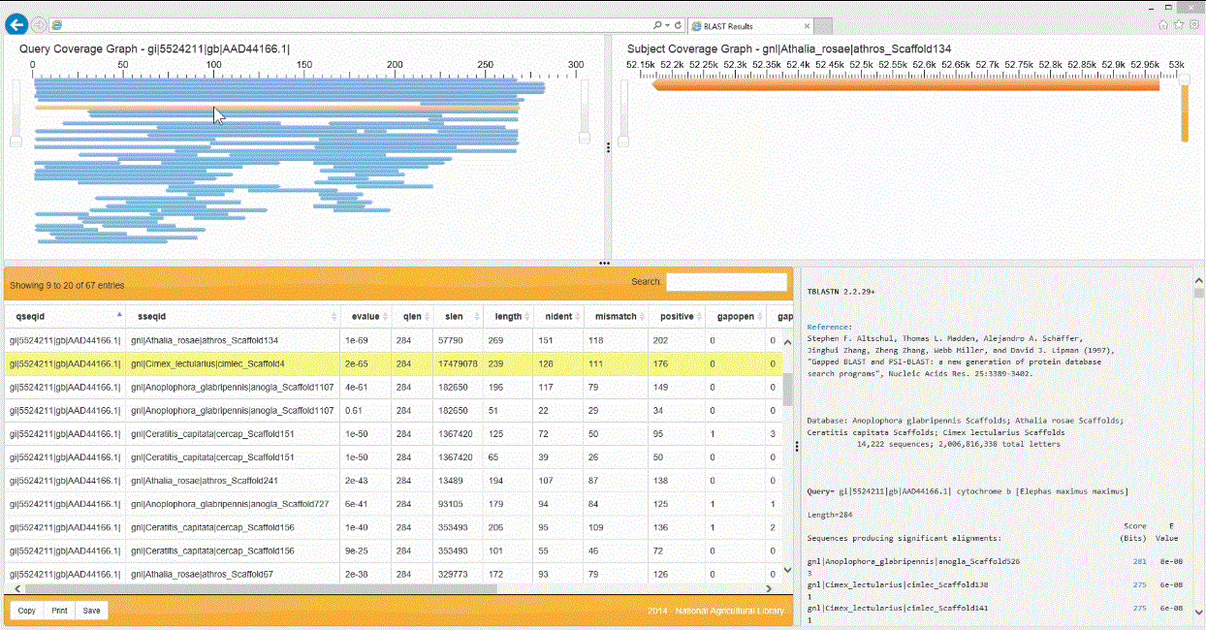
Task: Click the subject graph orange right slider
Action: click(x=1185, y=111)
